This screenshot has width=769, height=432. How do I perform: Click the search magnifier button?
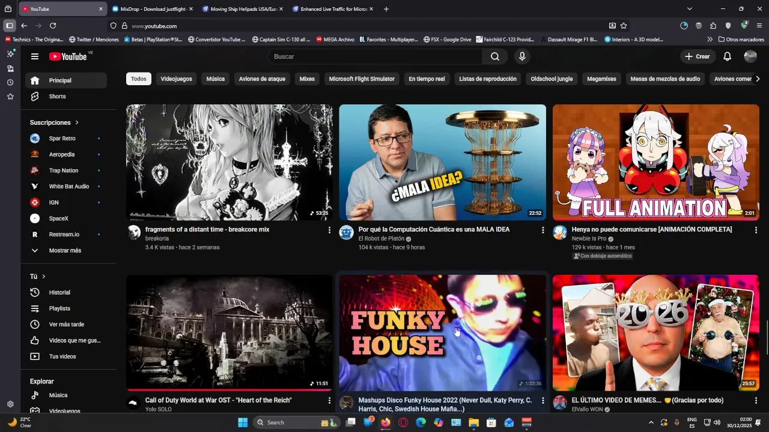(x=495, y=56)
